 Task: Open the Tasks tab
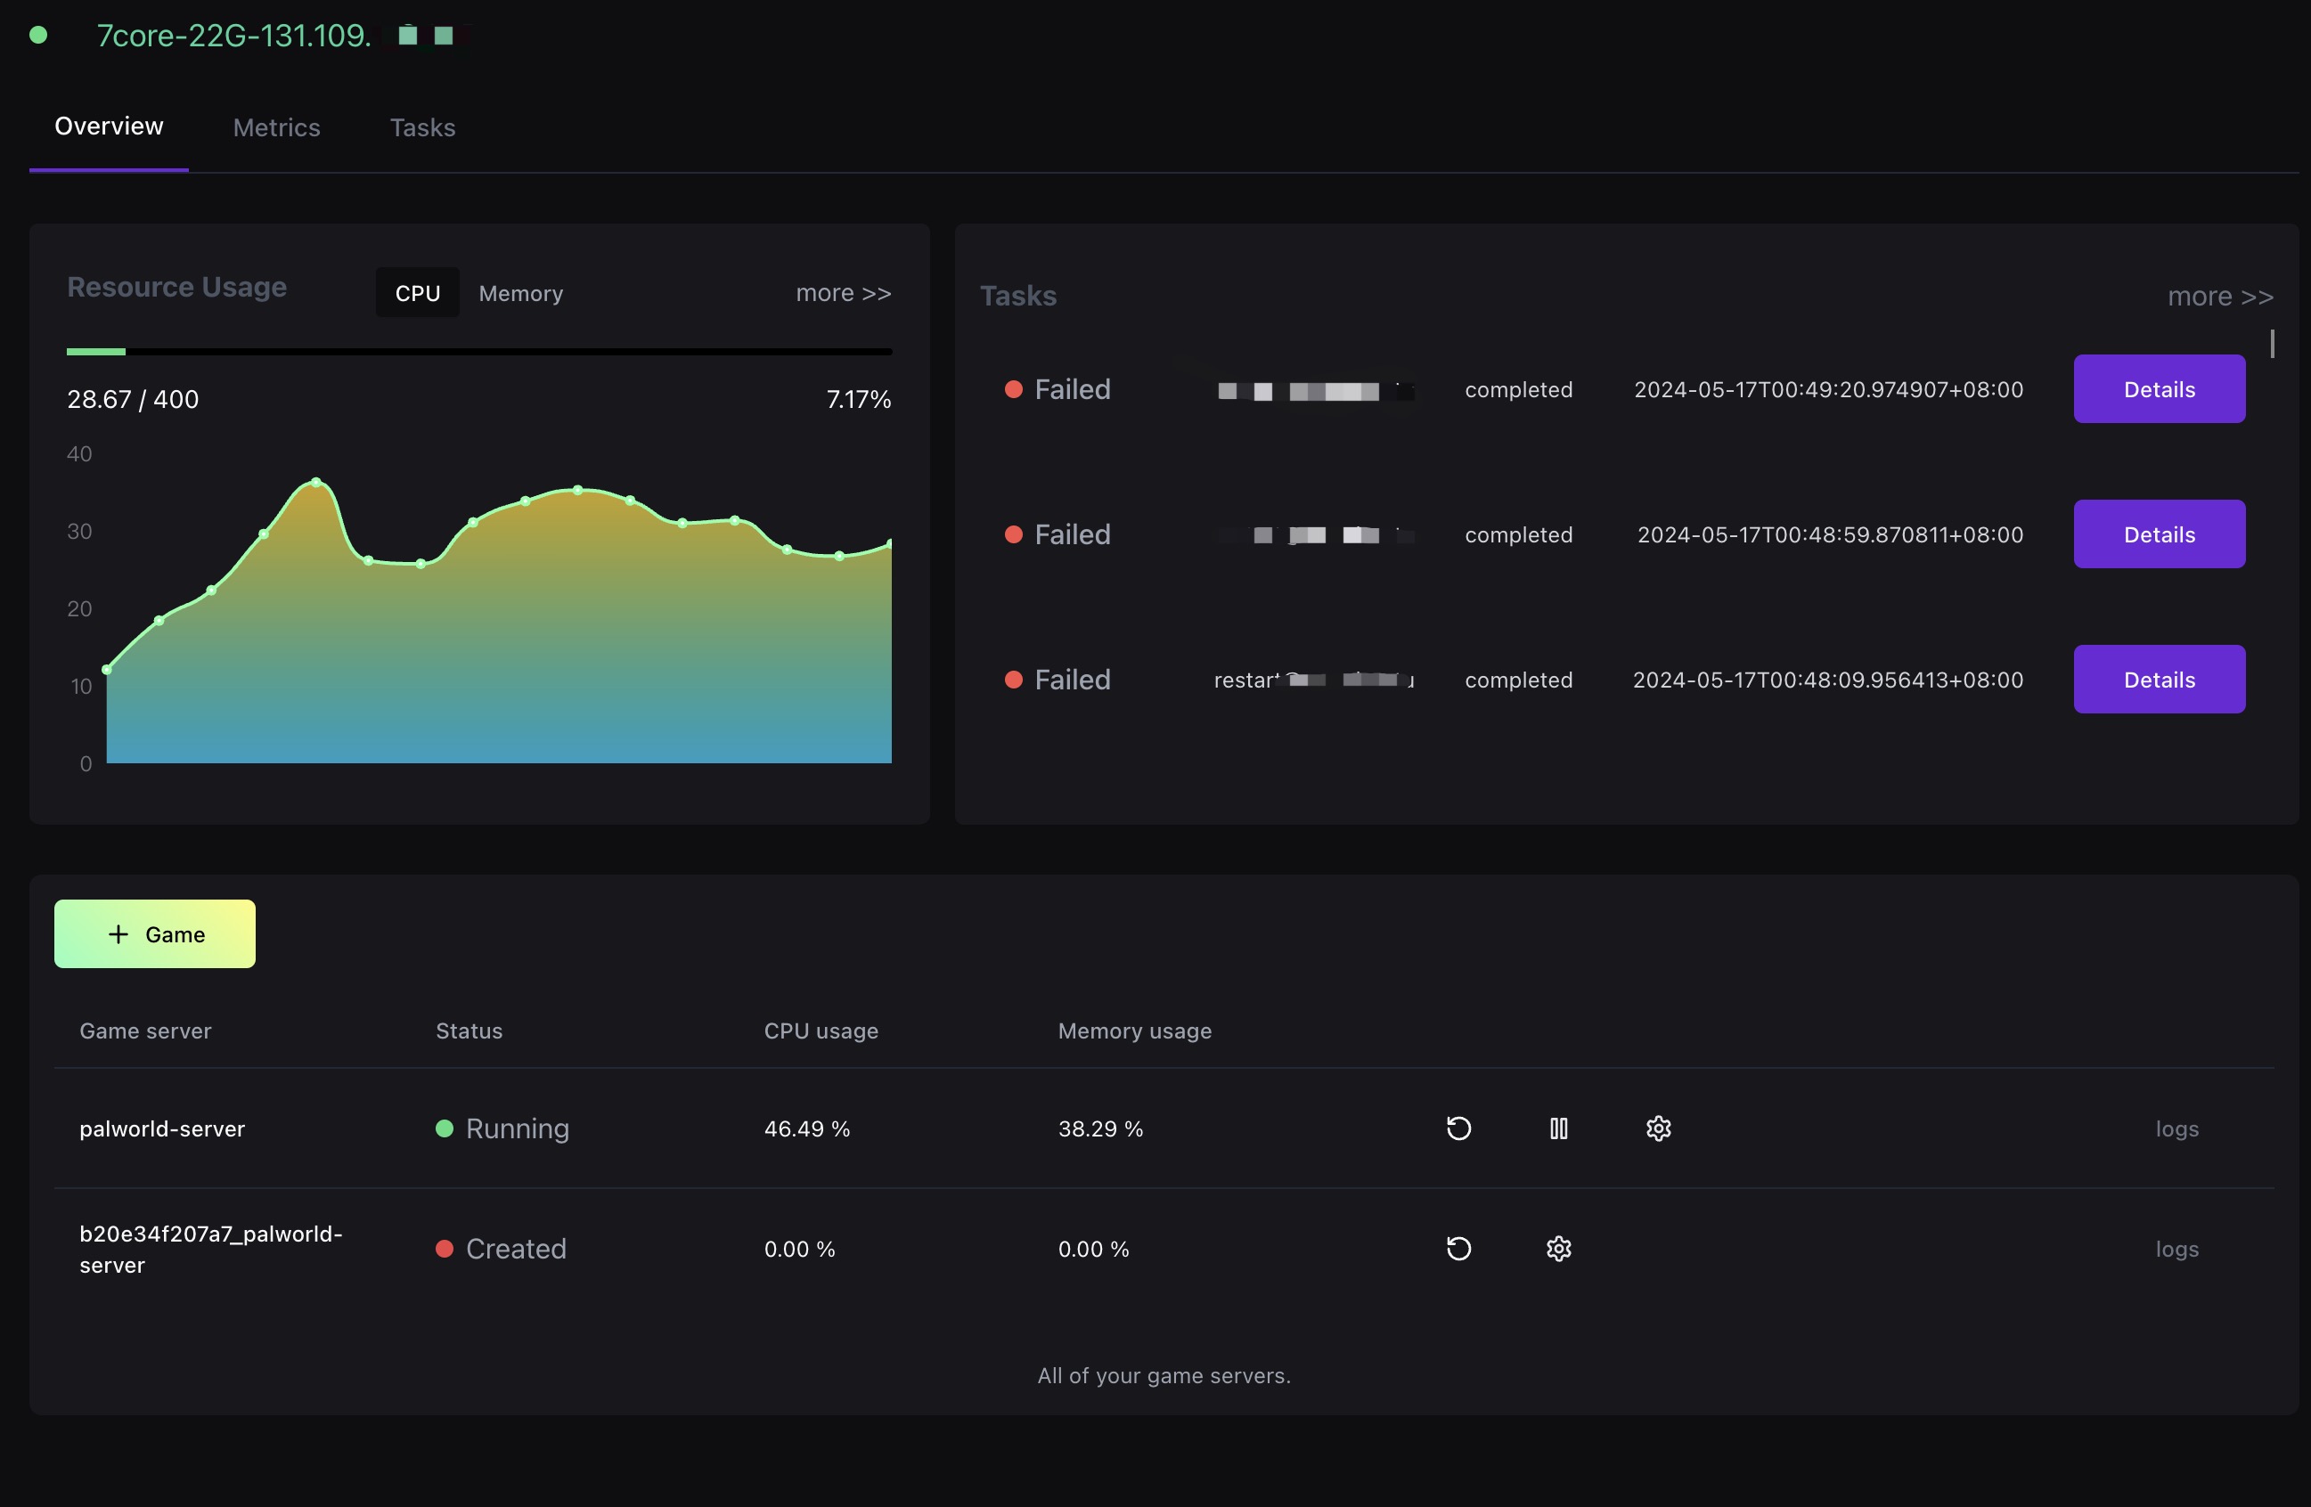click(x=422, y=128)
